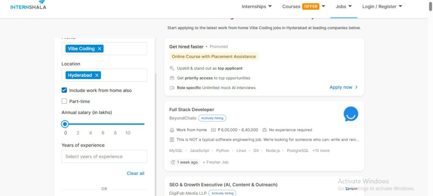Set salary slider to 6 lakhs mark
433x196 pixels.
pyautogui.click(x=103, y=124)
